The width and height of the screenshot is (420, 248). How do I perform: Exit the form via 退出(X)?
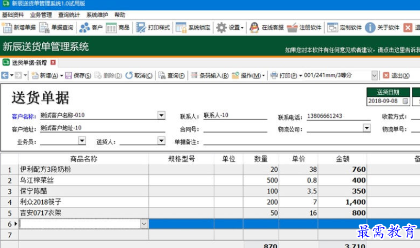396,76
